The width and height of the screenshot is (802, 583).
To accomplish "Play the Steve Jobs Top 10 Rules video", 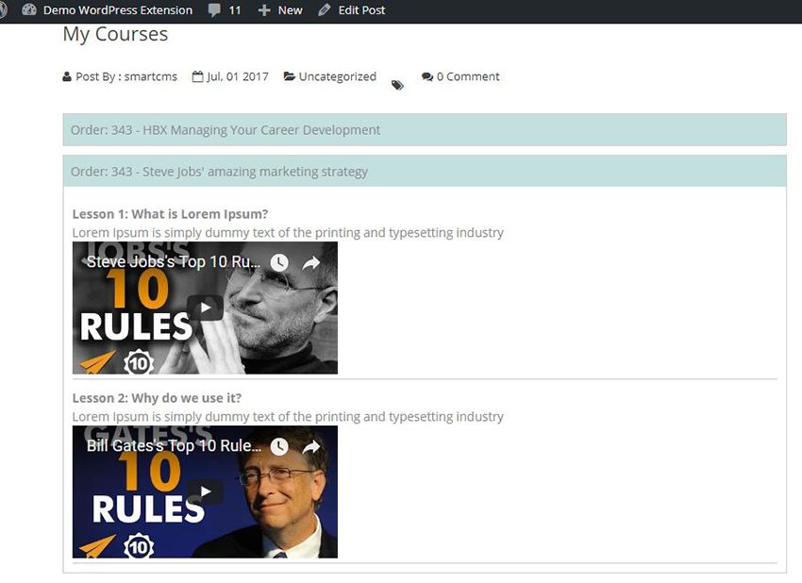I will 205,308.
